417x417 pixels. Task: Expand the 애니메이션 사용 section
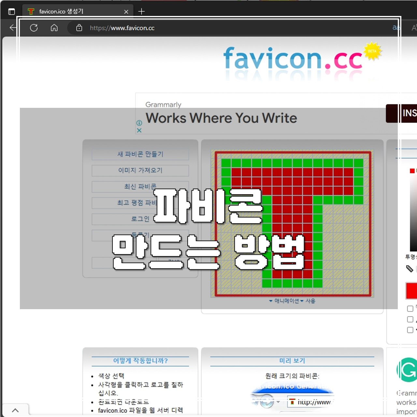(292, 301)
